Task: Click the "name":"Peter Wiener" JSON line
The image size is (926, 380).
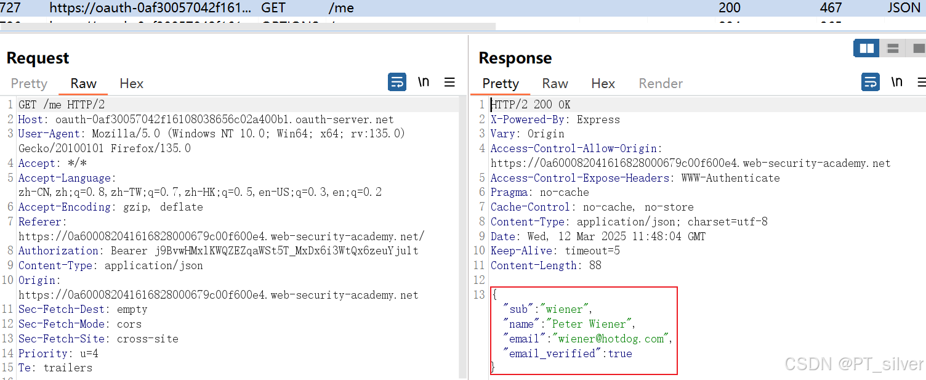Action: (x=569, y=324)
